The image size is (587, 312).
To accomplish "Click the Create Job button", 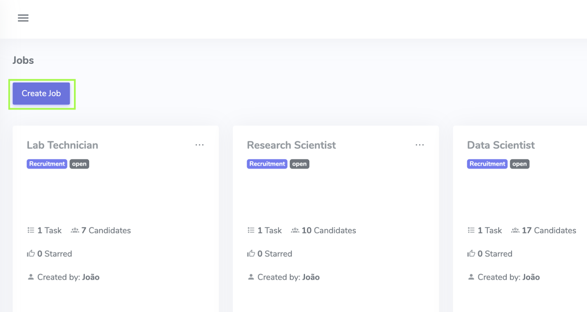I will point(41,93).
